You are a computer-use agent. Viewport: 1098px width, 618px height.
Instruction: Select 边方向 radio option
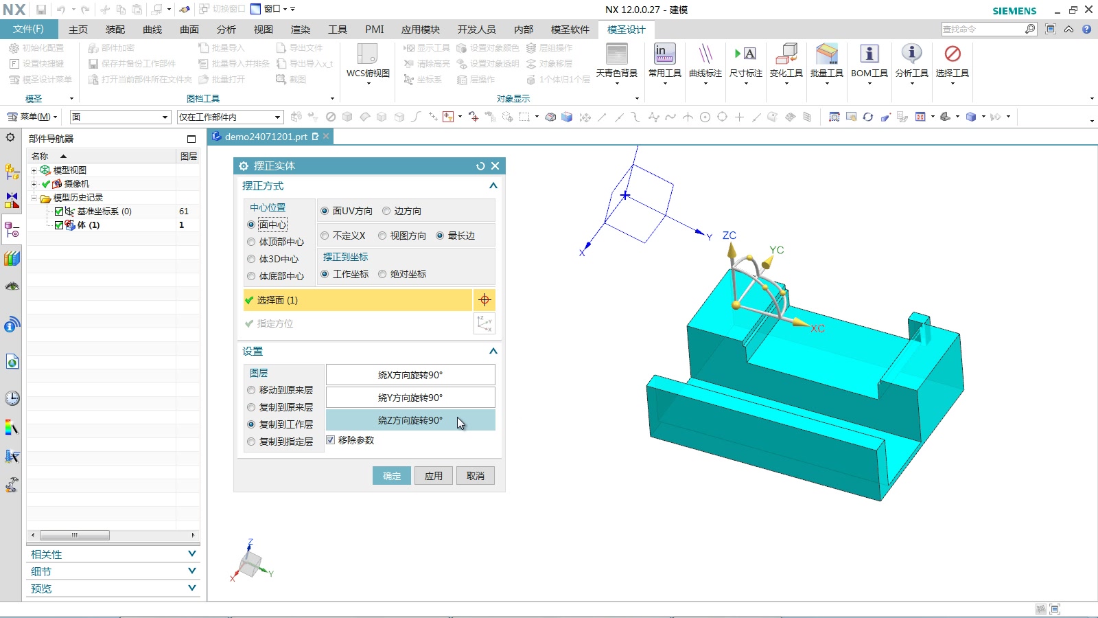click(386, 211)
